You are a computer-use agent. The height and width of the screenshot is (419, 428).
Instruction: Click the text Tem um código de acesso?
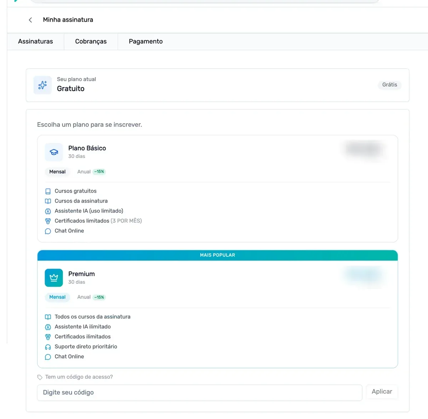click(x=79, y=377)
